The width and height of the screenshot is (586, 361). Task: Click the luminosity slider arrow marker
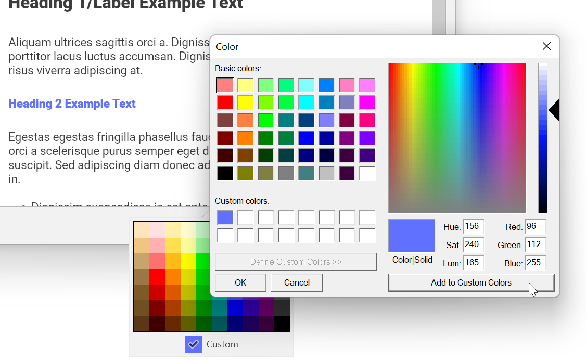click(554, 110)
